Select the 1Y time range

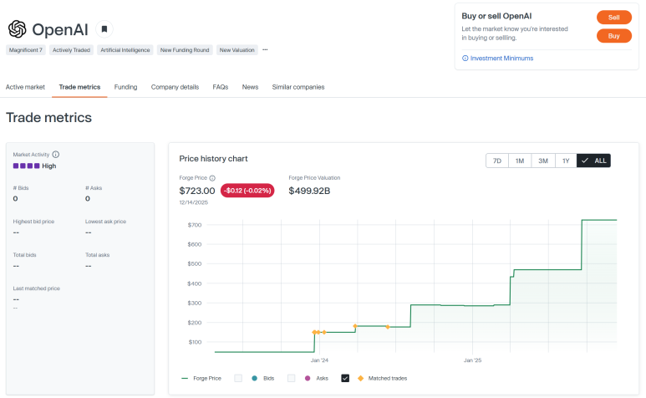point(566,161)
